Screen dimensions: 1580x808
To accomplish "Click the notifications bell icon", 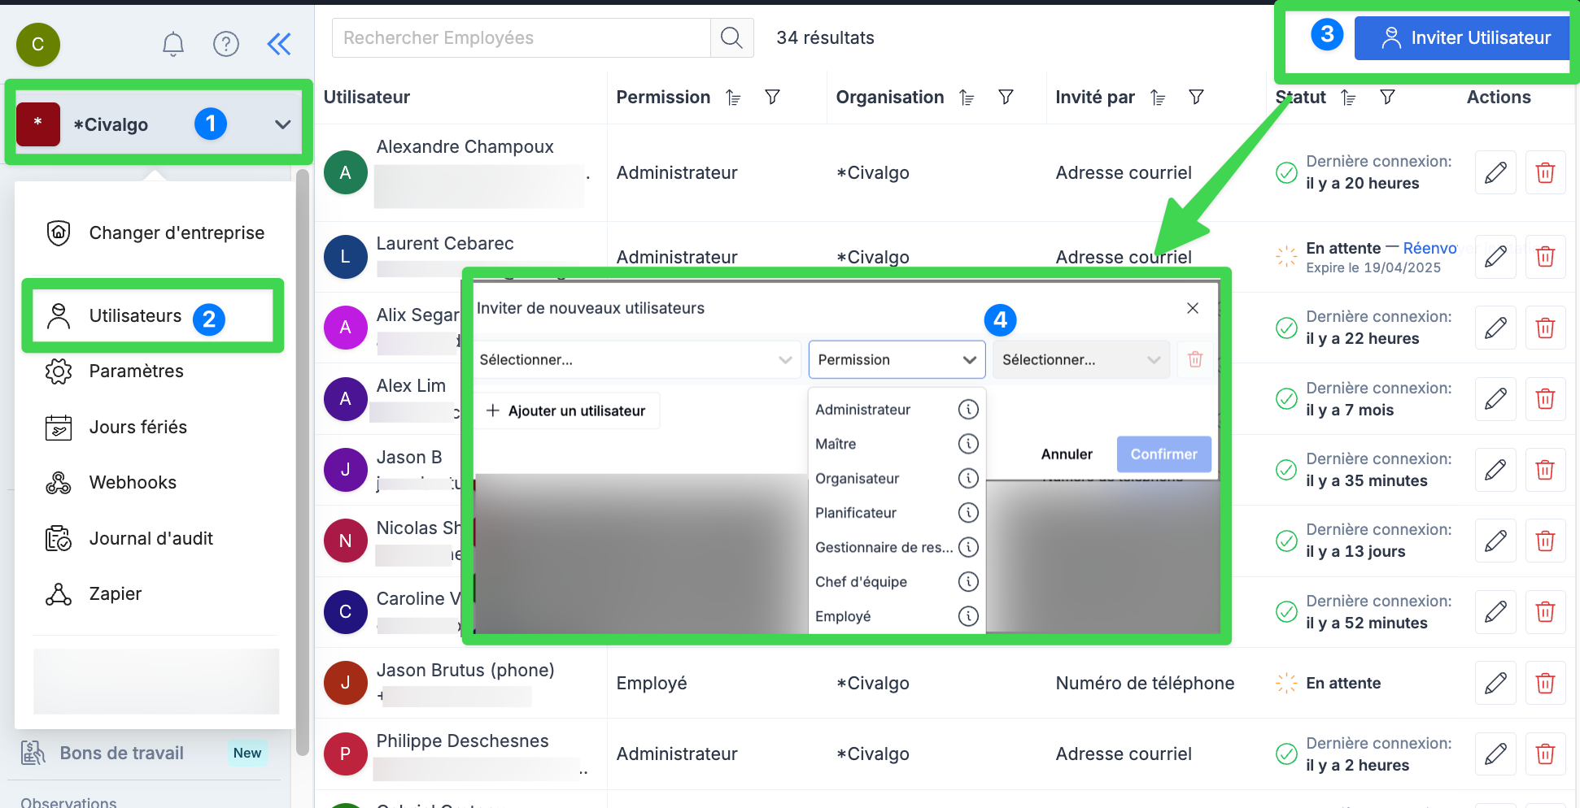I will tap(172, 44).
